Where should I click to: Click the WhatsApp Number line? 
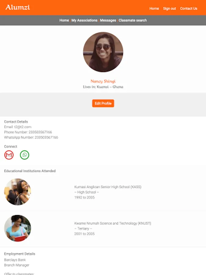pos(31,137)
